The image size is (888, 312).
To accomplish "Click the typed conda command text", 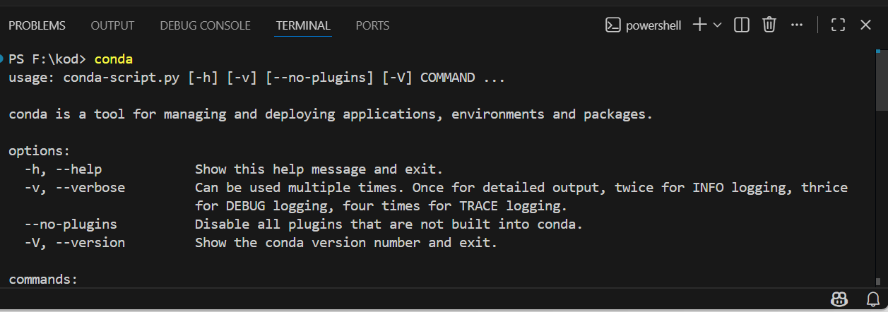I will [114, 59].
